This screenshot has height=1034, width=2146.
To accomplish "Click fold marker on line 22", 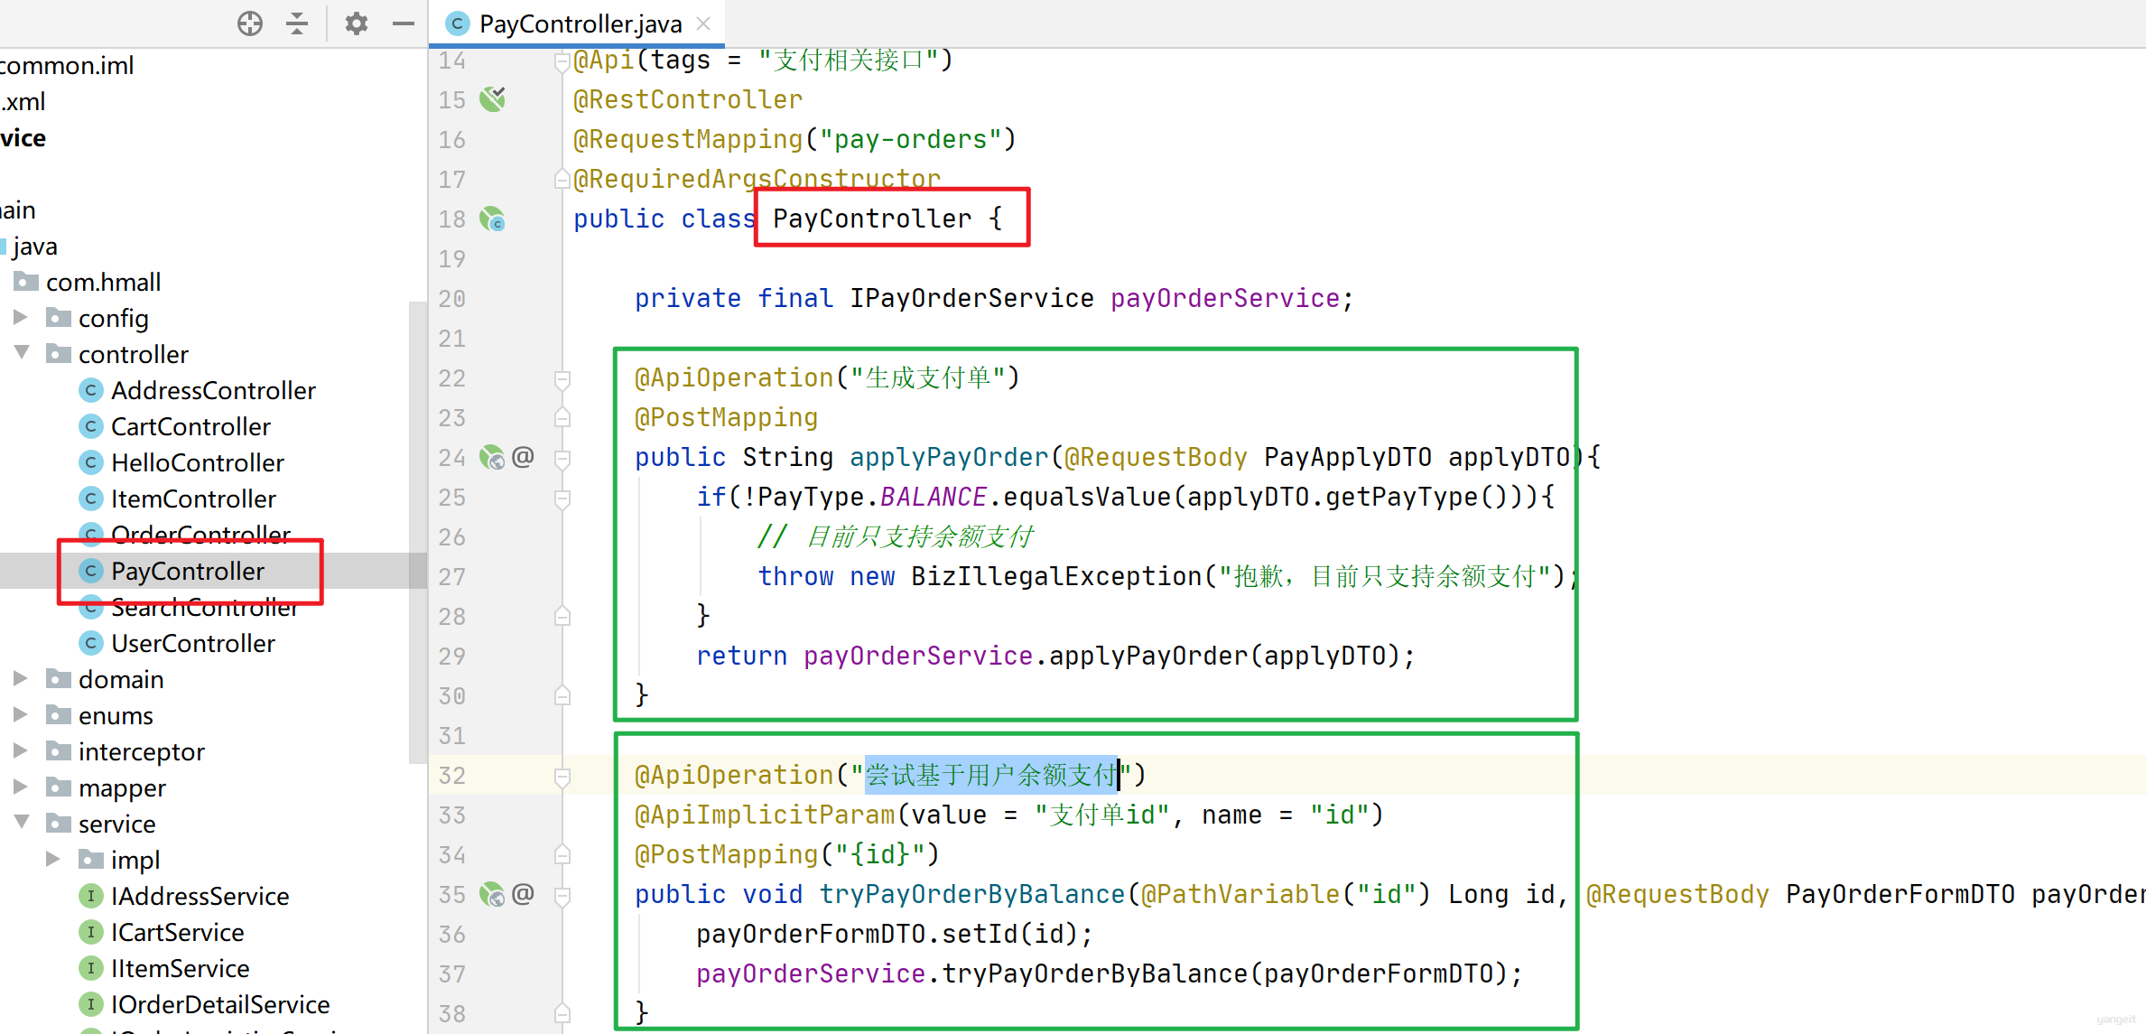I will click(562, 379).
